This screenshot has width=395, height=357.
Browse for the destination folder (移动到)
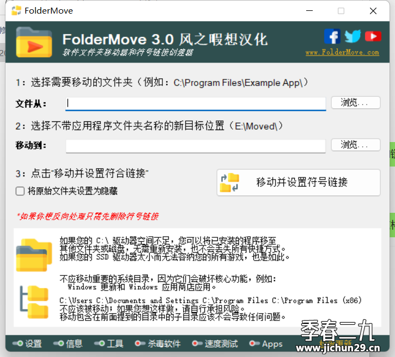pyautogui.click(x=355, y=145)
